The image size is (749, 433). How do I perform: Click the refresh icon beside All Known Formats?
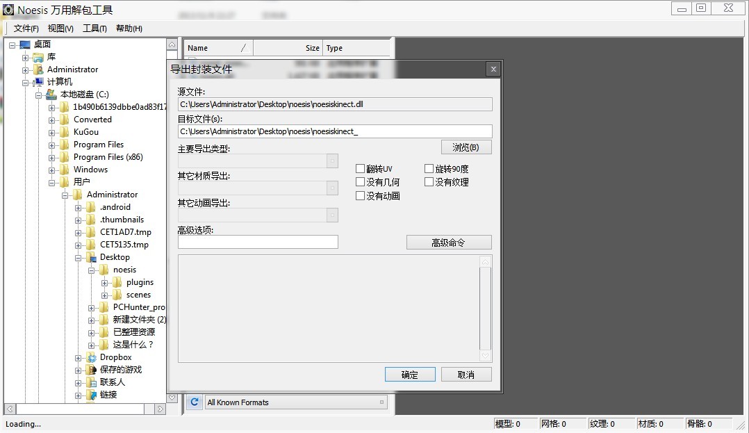coord(194,402)
